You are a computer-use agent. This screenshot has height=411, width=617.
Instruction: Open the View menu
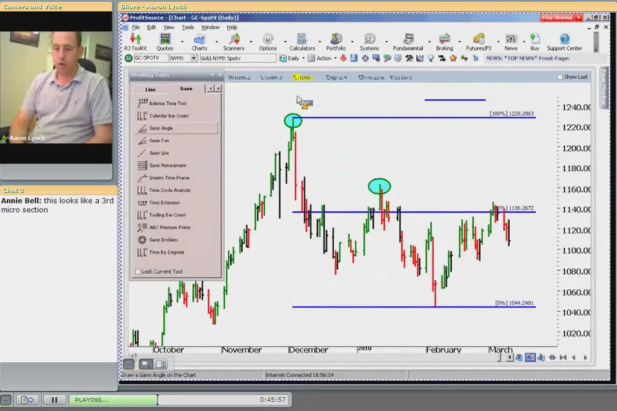(169, 27)
